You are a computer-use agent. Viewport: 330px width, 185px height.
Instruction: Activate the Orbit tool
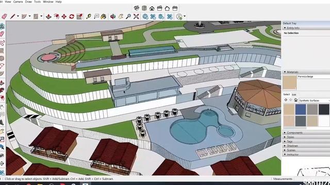click(113, 16)
